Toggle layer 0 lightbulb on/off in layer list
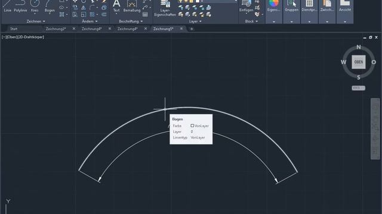Screen dimensions: 382x214 180,1
